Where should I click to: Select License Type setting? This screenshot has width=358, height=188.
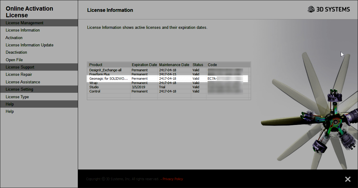(17, 97)
